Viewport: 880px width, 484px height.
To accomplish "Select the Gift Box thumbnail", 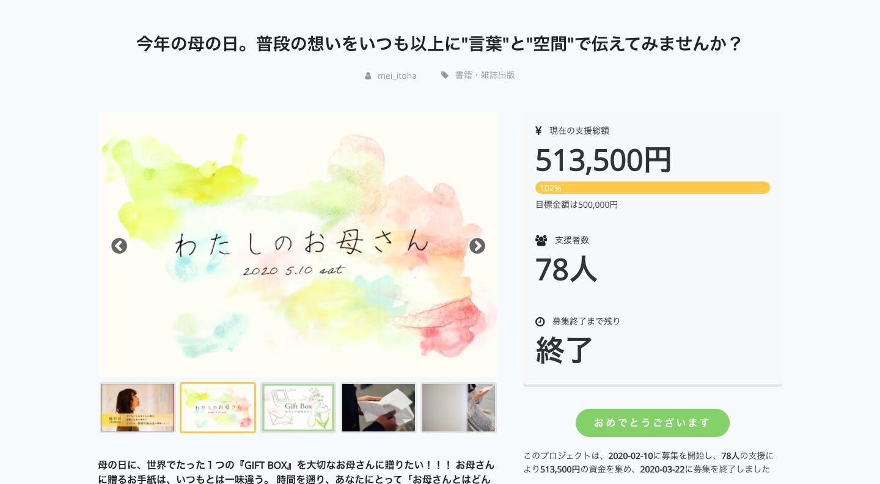I will (x=298, y=408).
